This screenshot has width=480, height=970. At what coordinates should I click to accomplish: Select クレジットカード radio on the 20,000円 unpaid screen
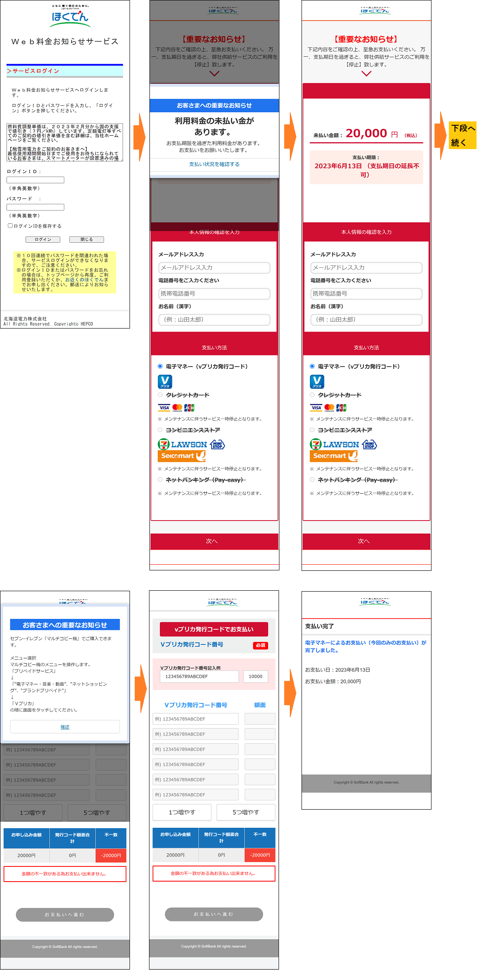(x=312, y=395)
